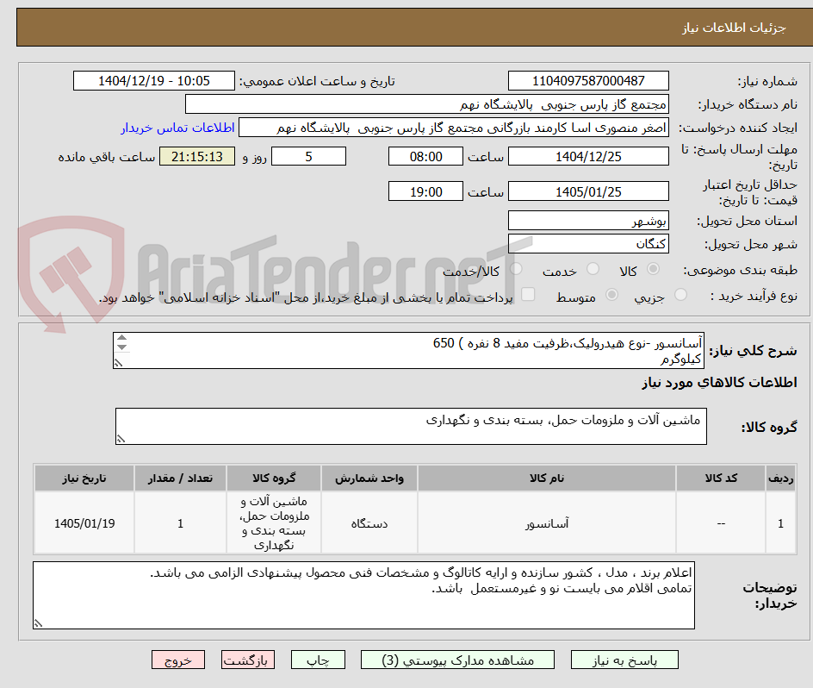Click the بازگشت back button
Image resolution: width=813 pixels, height=688 pixels.
(x=248, y=660)
